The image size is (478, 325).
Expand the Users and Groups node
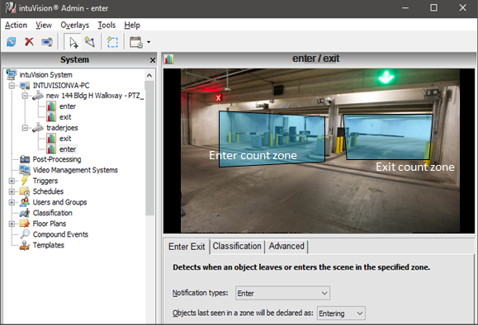[x=12, y=202]
